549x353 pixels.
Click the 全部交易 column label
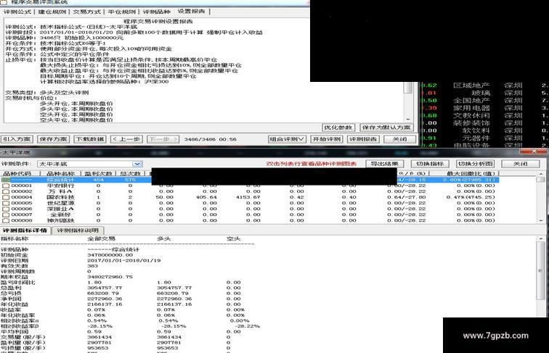click(x=101, y=238)
